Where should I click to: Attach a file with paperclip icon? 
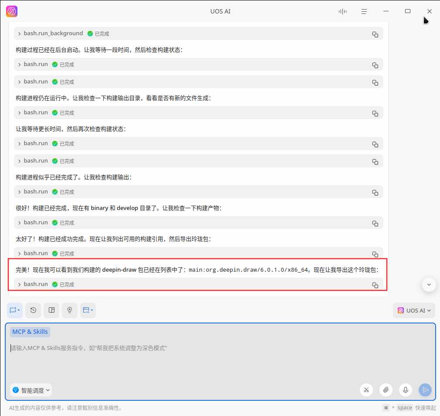[x=386, y=390]
